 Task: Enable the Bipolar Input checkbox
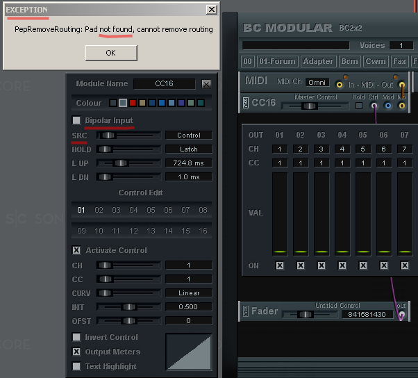point(76,120)
